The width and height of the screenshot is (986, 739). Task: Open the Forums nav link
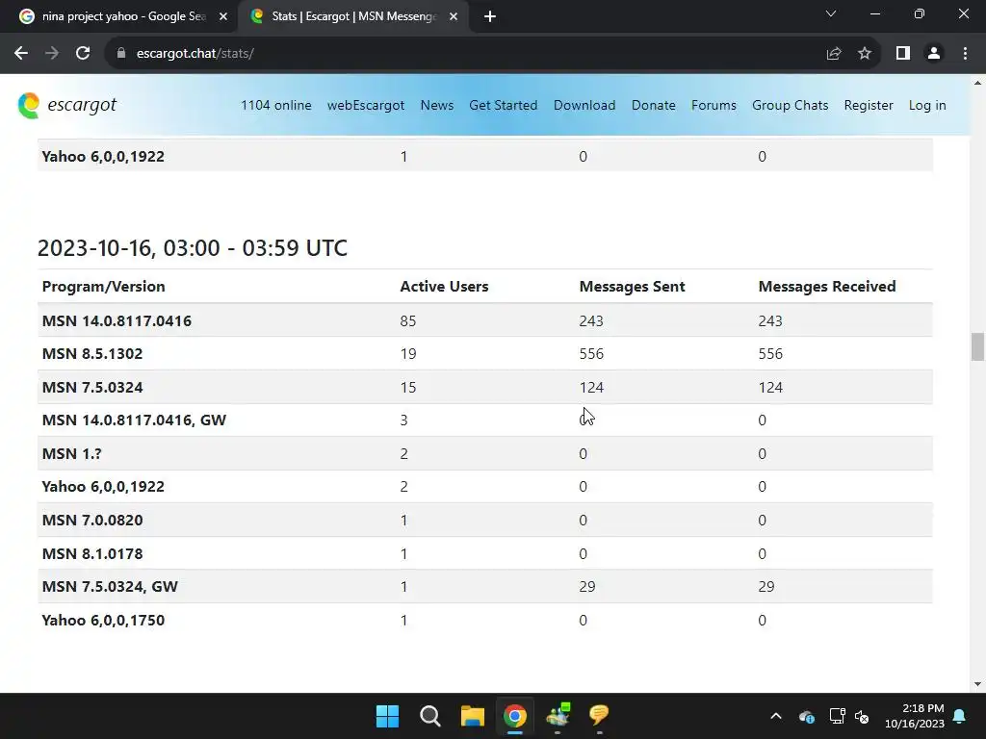(714, 106)
